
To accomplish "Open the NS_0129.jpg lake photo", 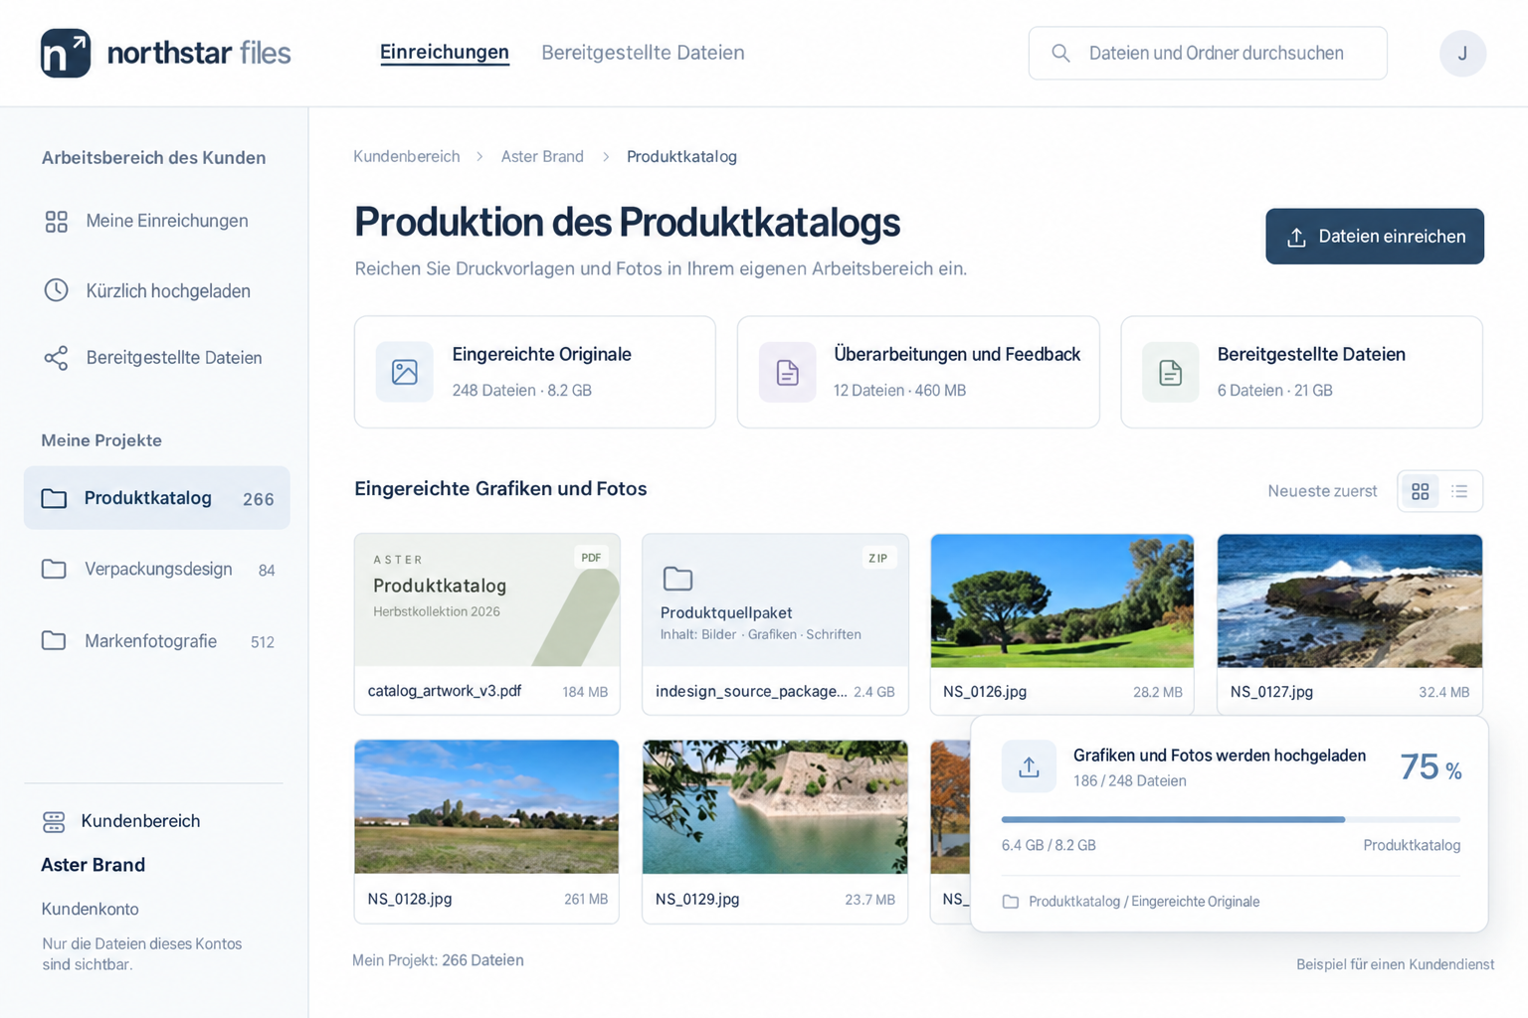I will tap(775, 806).
